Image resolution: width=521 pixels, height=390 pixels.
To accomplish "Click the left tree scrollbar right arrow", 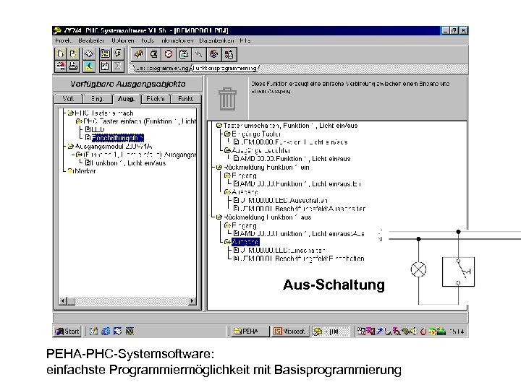I will click(x=192, y=301).
